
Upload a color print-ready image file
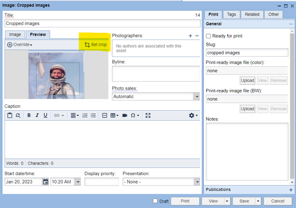point(247,80)
